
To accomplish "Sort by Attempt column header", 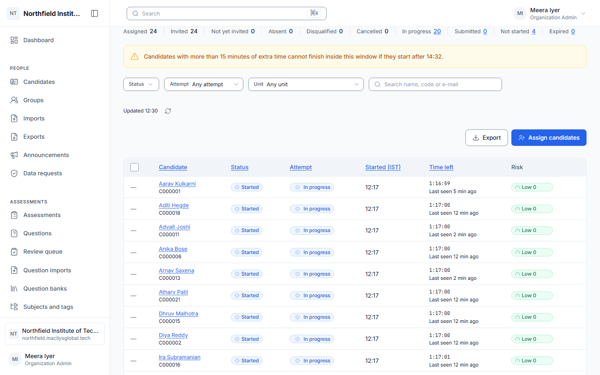I will click(300, 167).
